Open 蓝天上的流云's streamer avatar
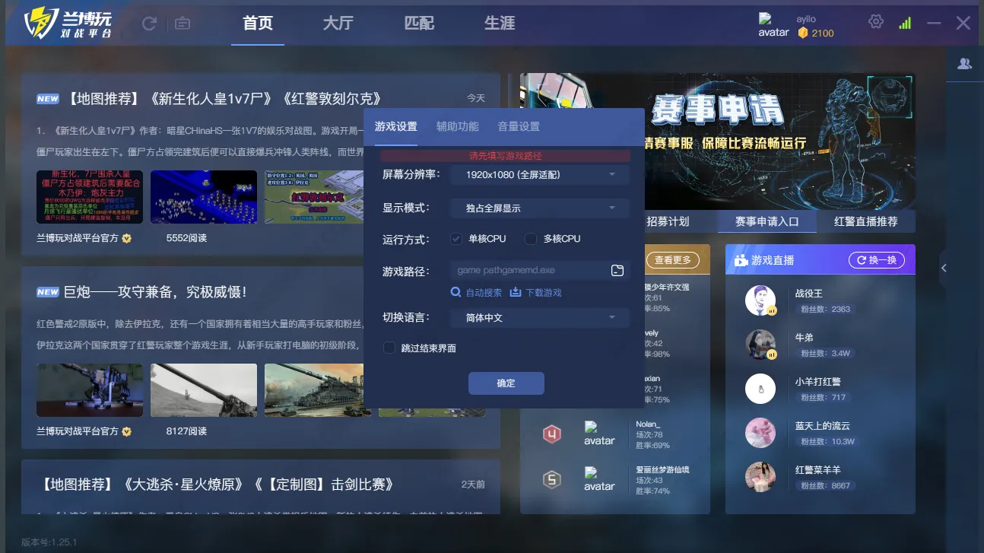The height and width of the screenshot is (553, 984). point(760,433)
